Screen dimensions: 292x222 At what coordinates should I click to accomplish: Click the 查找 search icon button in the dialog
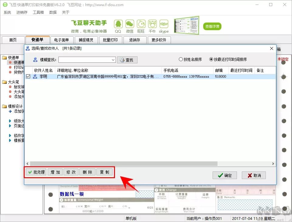pyautogui.click(x=127, y=60)
